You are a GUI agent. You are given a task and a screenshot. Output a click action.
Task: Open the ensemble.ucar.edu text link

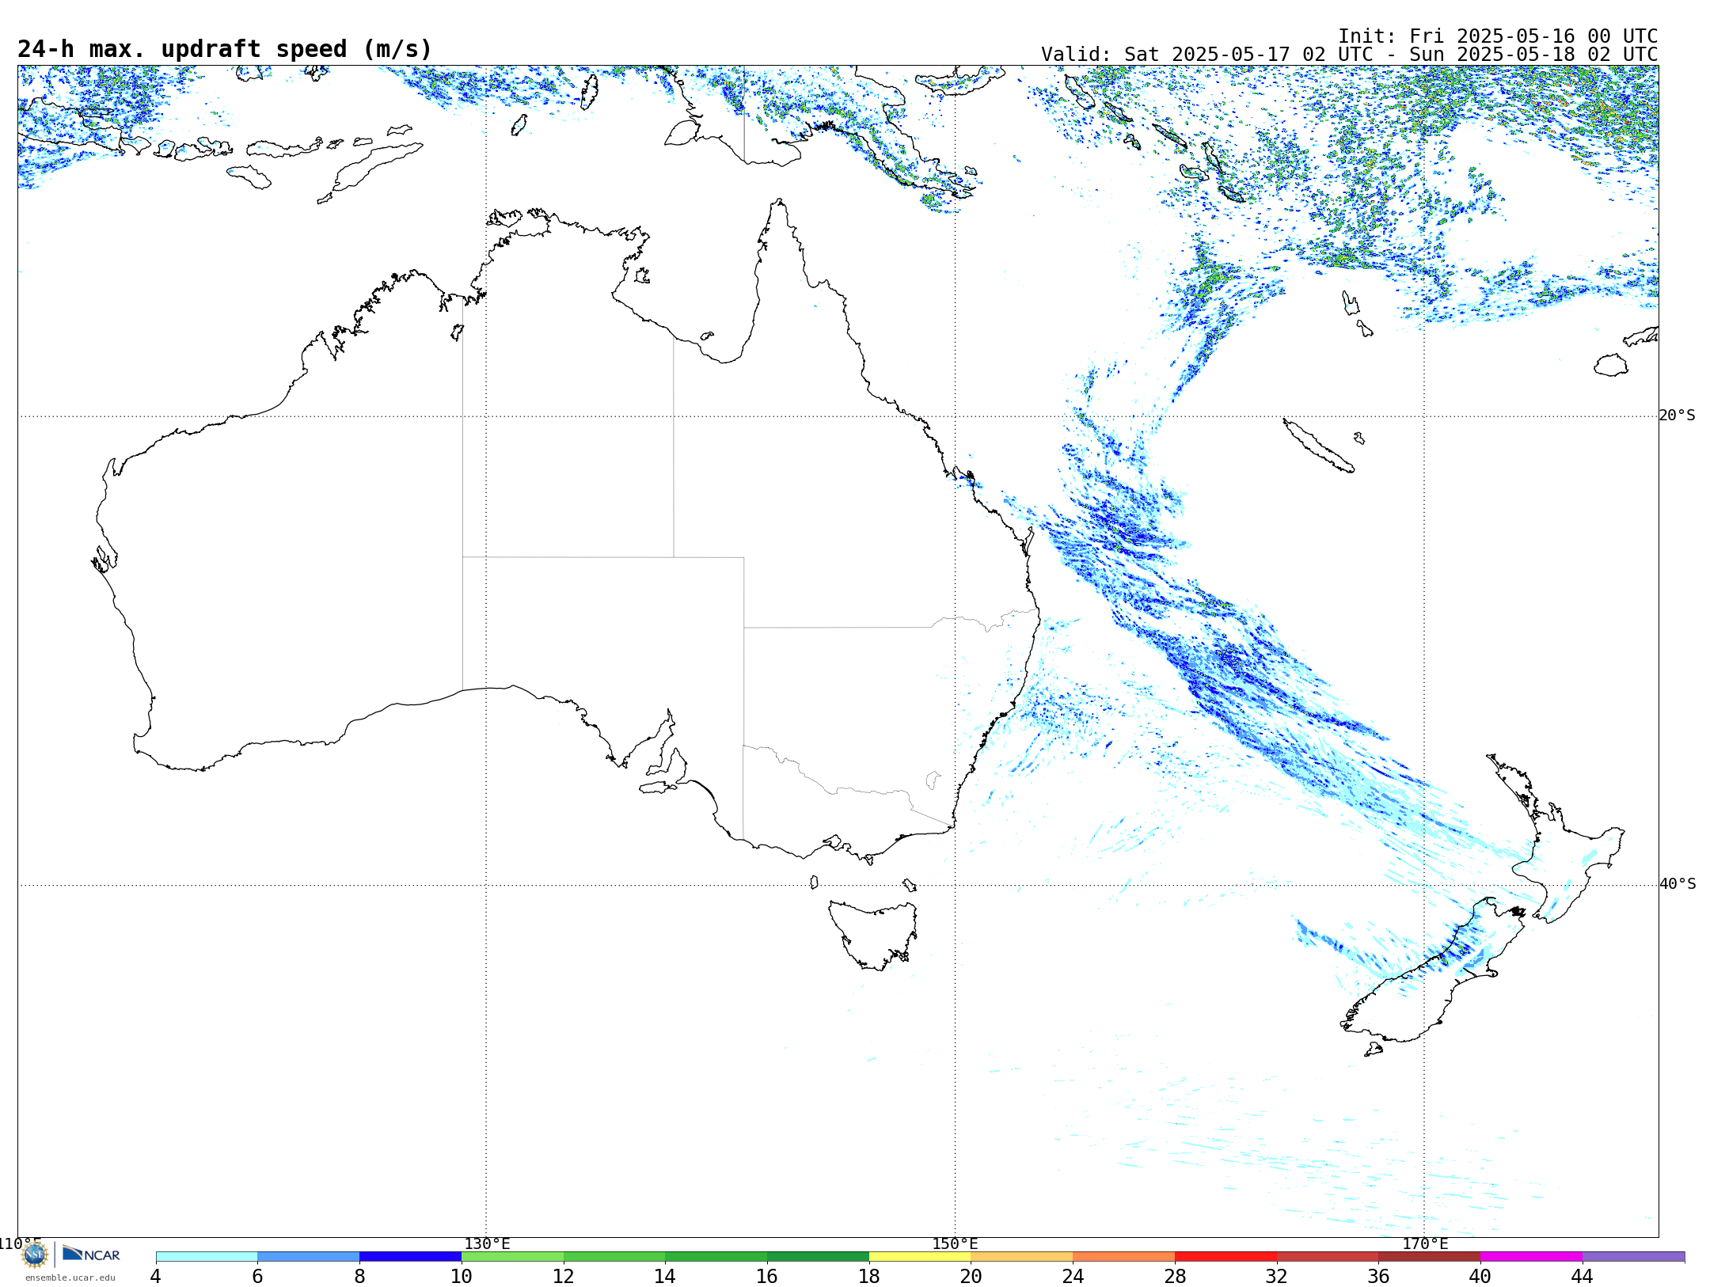[70, 1278]
